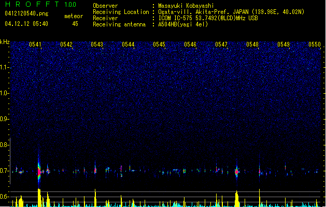Click the 0542 time marker

(66, 45)
